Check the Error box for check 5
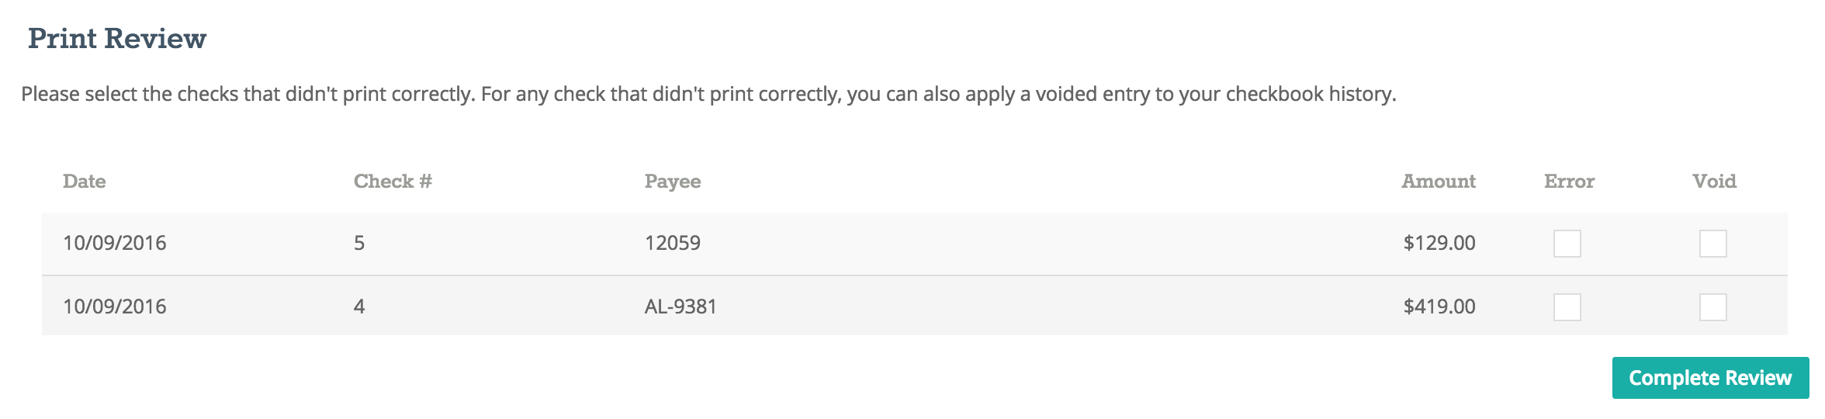The image size is (1825, 419). [1567, 244]
